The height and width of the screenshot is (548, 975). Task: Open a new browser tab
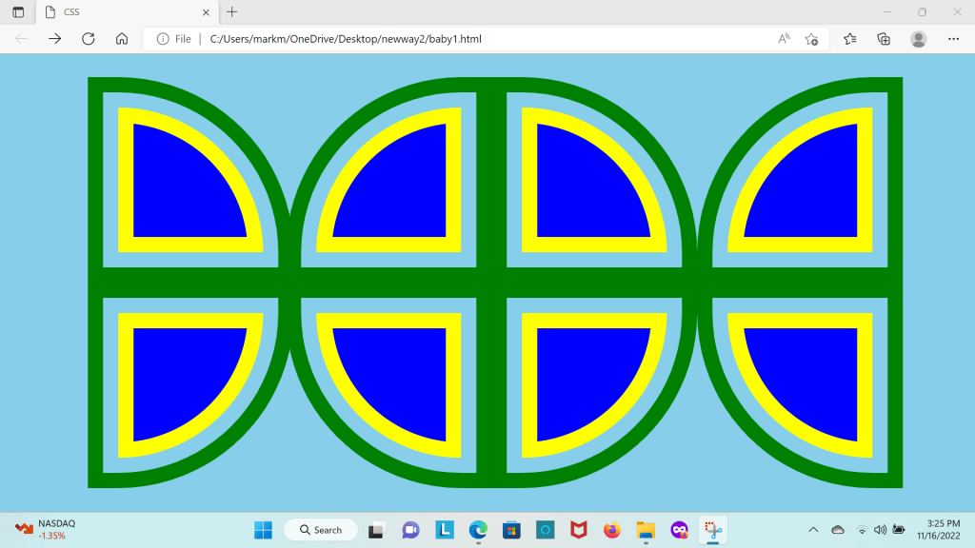pos(232,12)
